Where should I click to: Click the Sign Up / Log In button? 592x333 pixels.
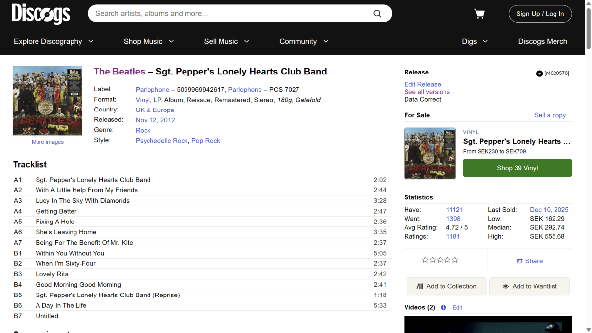point(540,14)
